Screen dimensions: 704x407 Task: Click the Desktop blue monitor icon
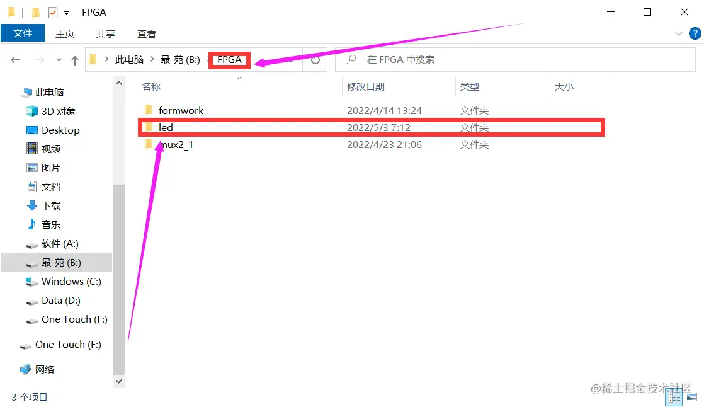click(32, 130)
